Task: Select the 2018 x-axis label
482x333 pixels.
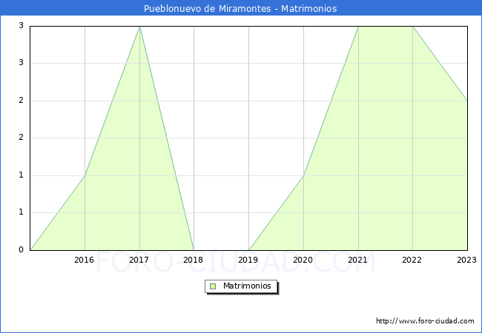Action: pos(194,260)
